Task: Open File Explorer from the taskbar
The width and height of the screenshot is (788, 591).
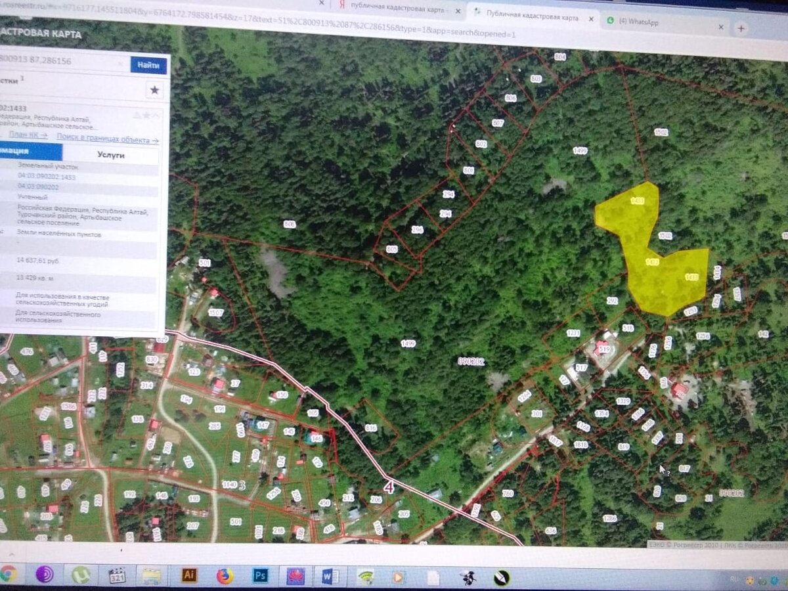Action: (152, 576)
